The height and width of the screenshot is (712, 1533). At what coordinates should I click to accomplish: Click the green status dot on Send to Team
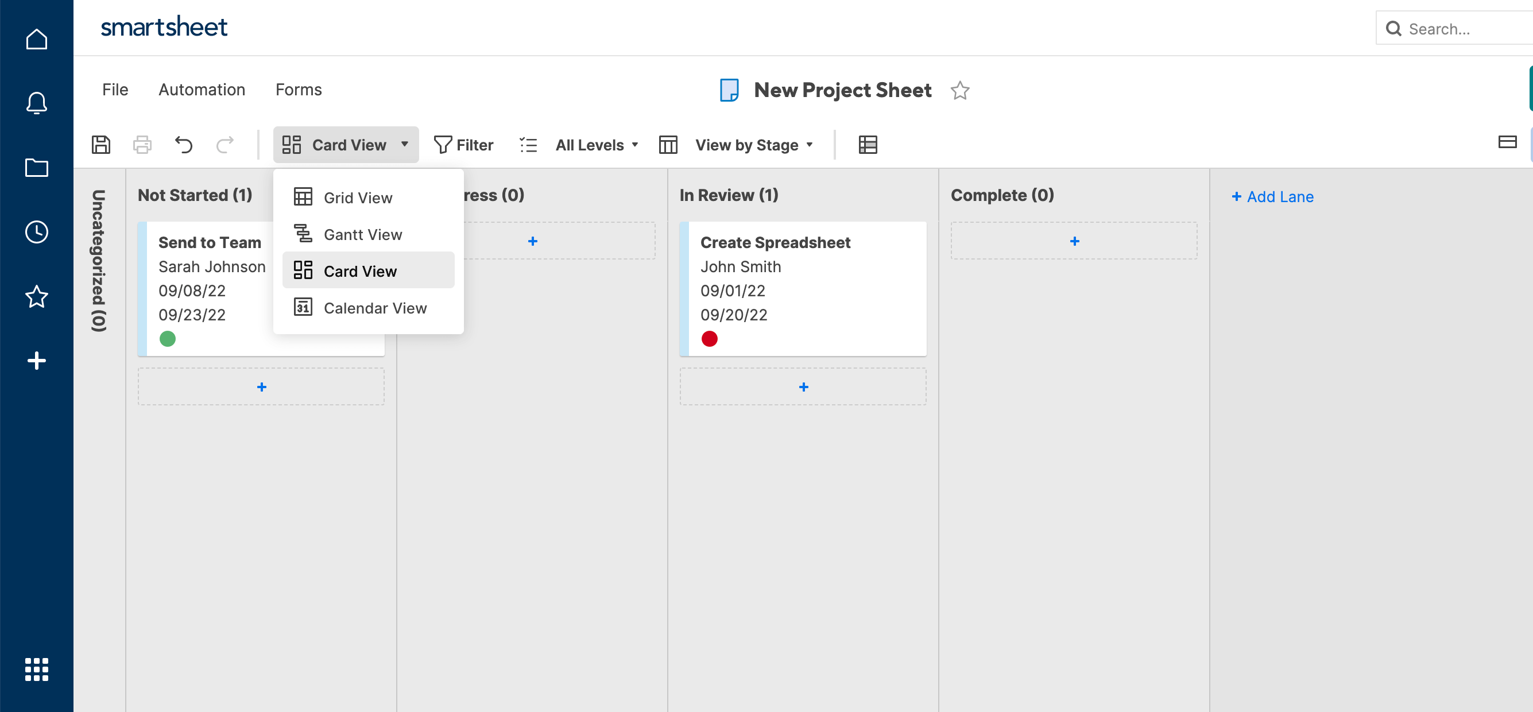click(167, 338)
